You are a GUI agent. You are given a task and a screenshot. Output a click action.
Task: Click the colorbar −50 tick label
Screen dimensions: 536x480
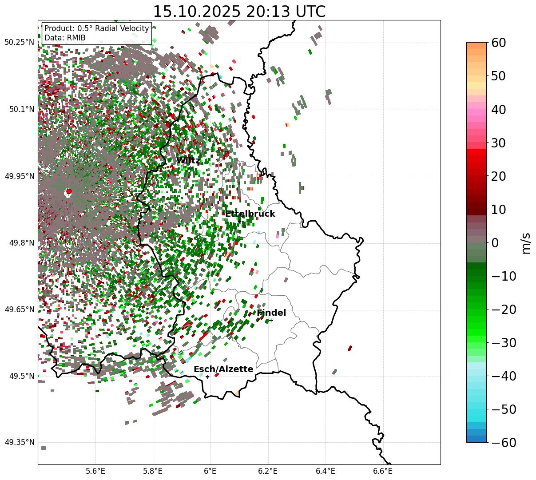[504, 409]
